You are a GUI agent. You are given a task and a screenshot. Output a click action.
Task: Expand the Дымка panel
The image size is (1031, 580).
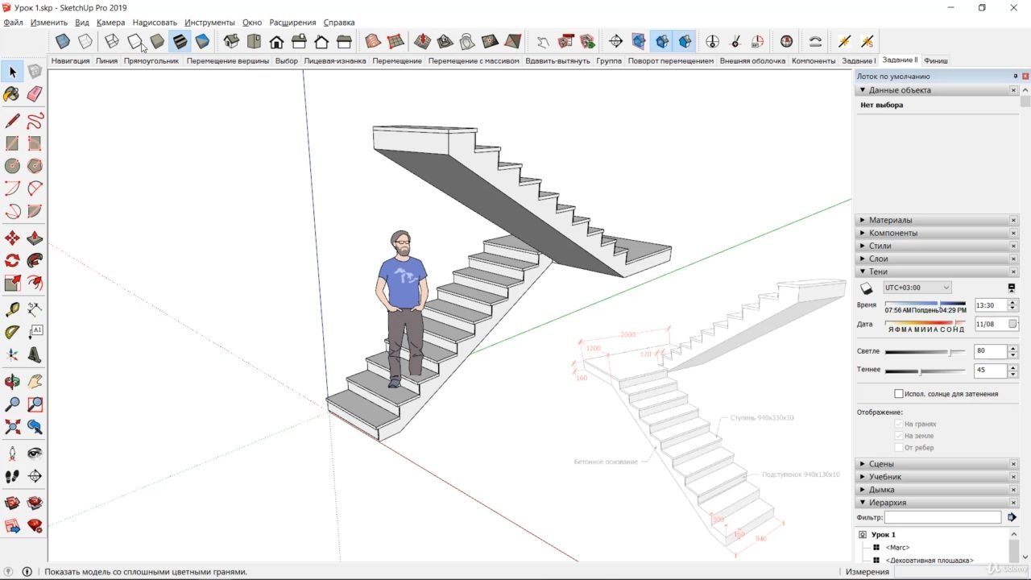pyautogui.click(x=863, y=490)
